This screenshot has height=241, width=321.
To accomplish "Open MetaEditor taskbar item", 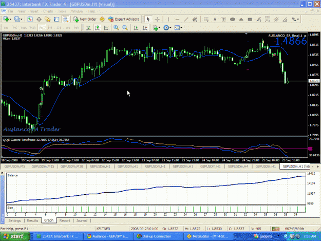I will click(x=209, y=236).
